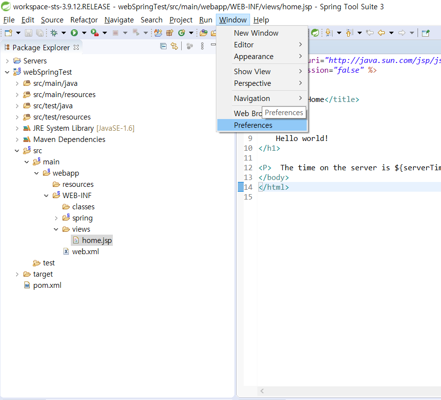Viewport: 441px width, 400px height.
Task: Open the New wizard dropdown arrow
Action: (18, 33)
